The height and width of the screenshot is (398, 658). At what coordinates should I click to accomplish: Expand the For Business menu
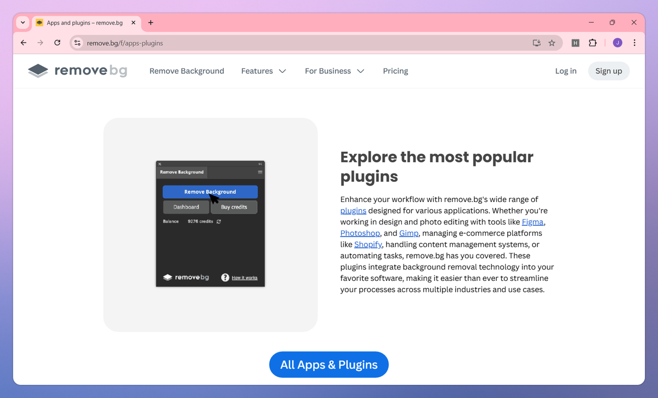[334, 71]
